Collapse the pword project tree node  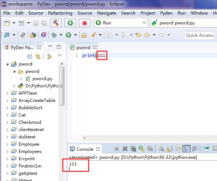[8, 64]
